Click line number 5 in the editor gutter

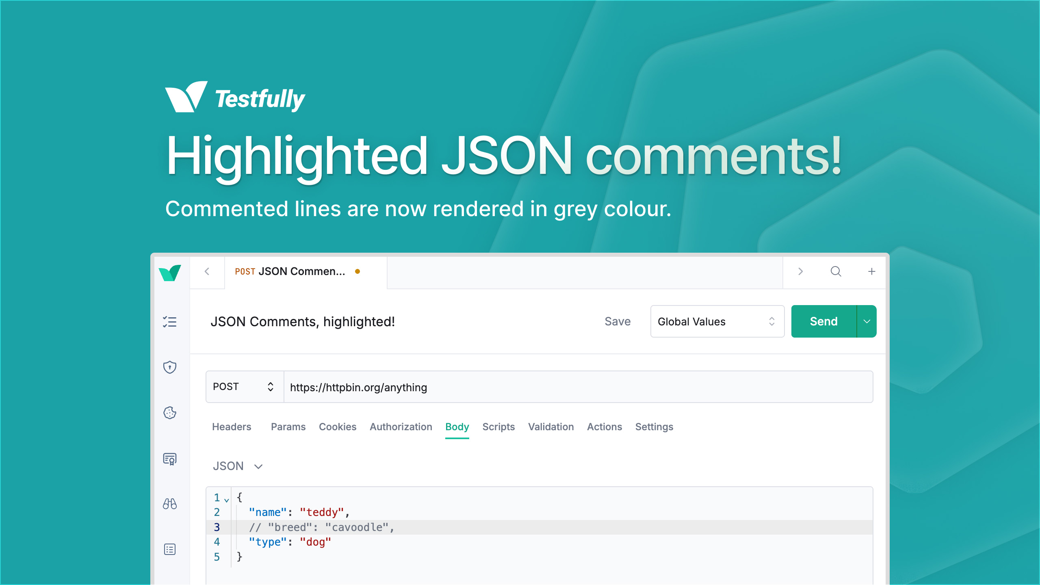(x=217, y=557)
